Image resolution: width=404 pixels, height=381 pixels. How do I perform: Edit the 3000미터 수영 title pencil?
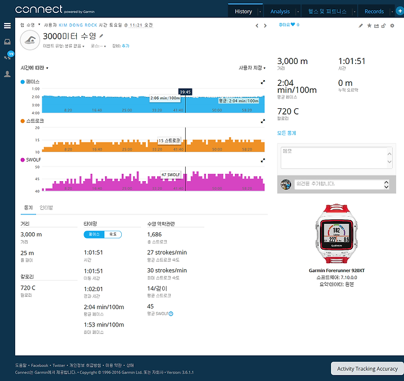[x=101, y=36]
